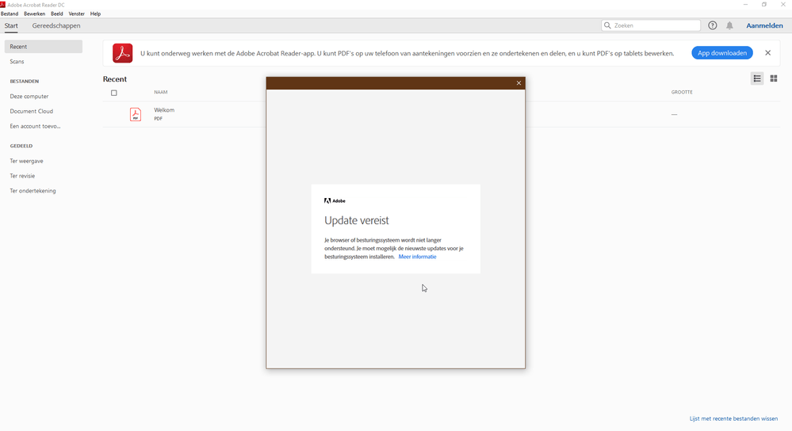Sort by the NAAM column header
The width and height of the screenshot is (792, 431).
point(161,93)
